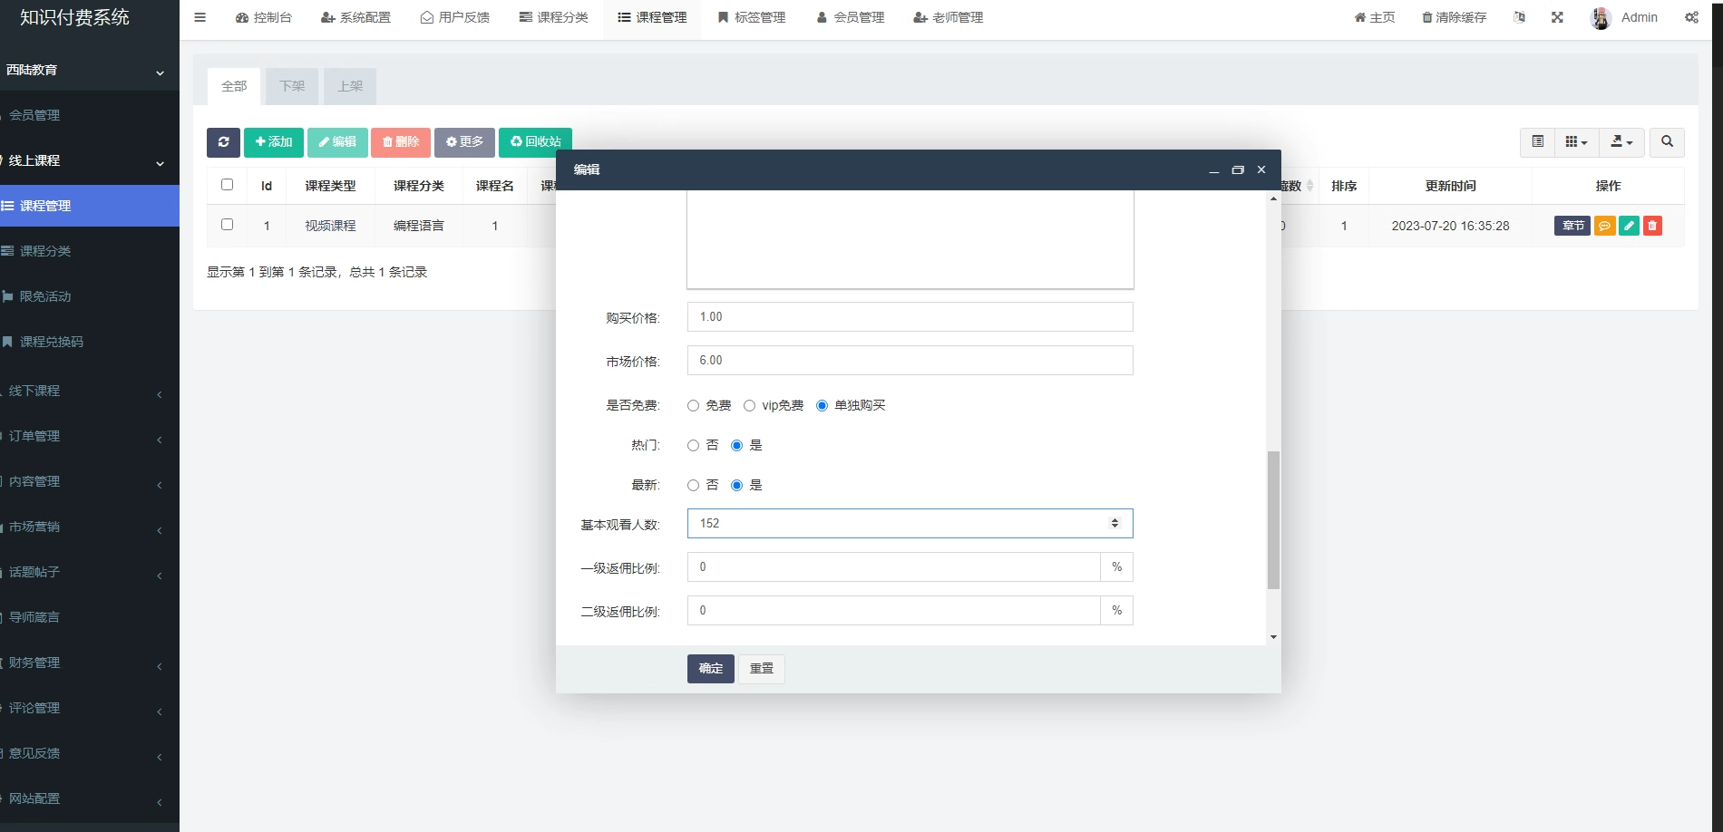The height and width of the screenshot is (832, 1723).
Task: Select 否 for 热门
Action: point(694,446)
